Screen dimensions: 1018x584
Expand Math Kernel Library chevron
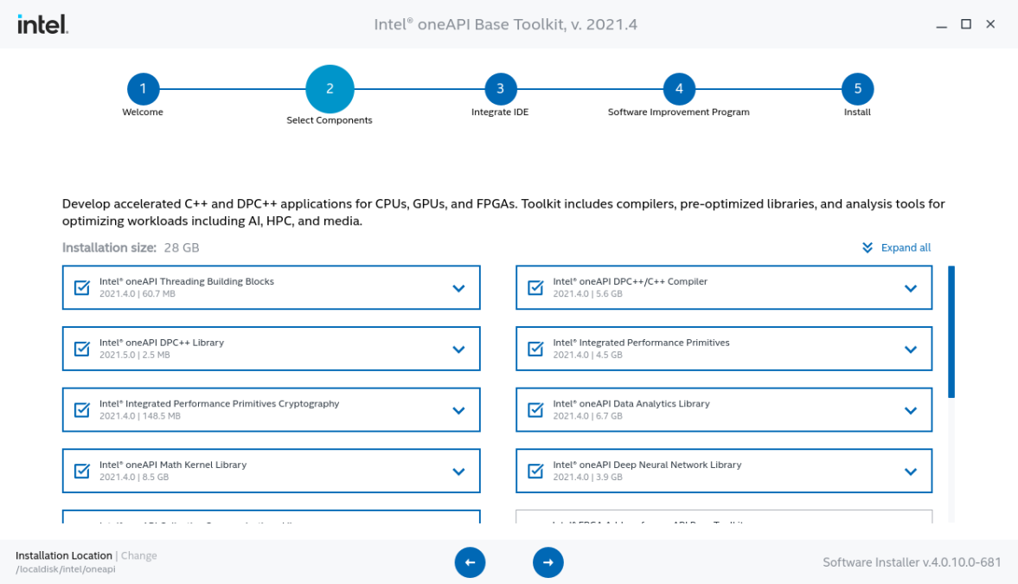(x=458, y=472)
